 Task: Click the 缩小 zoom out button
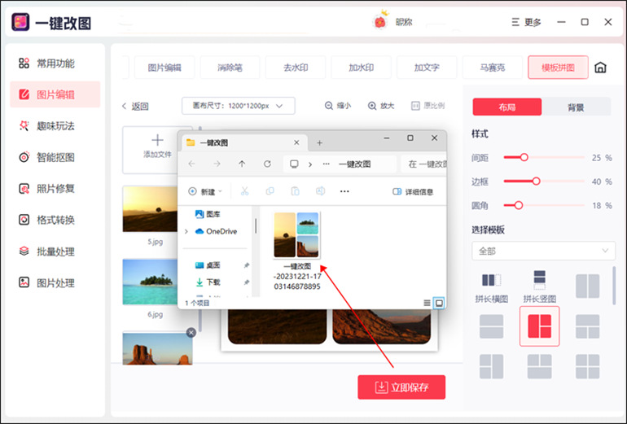click(338, 106)
